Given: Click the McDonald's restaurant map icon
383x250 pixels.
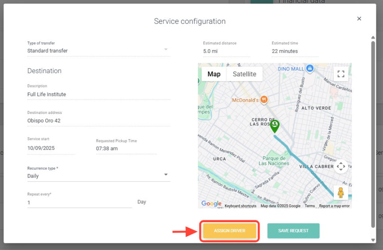Looking at the screenshot, I should [264, 100].
